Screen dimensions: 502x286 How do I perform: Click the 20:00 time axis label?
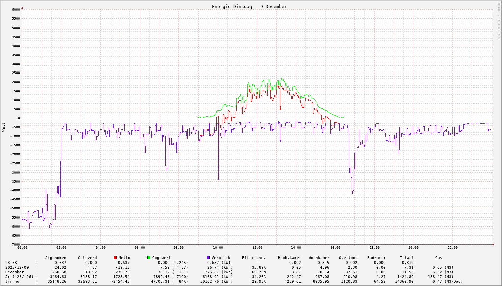[x=413, y=248]
